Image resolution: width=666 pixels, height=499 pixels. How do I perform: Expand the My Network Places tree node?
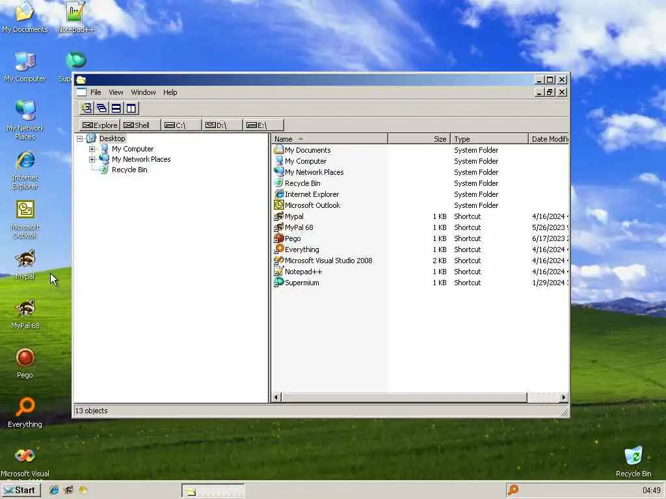(x=92, y=160)
